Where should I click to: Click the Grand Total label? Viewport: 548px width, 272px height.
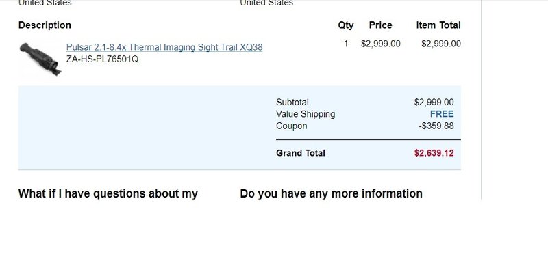point(301,153)
